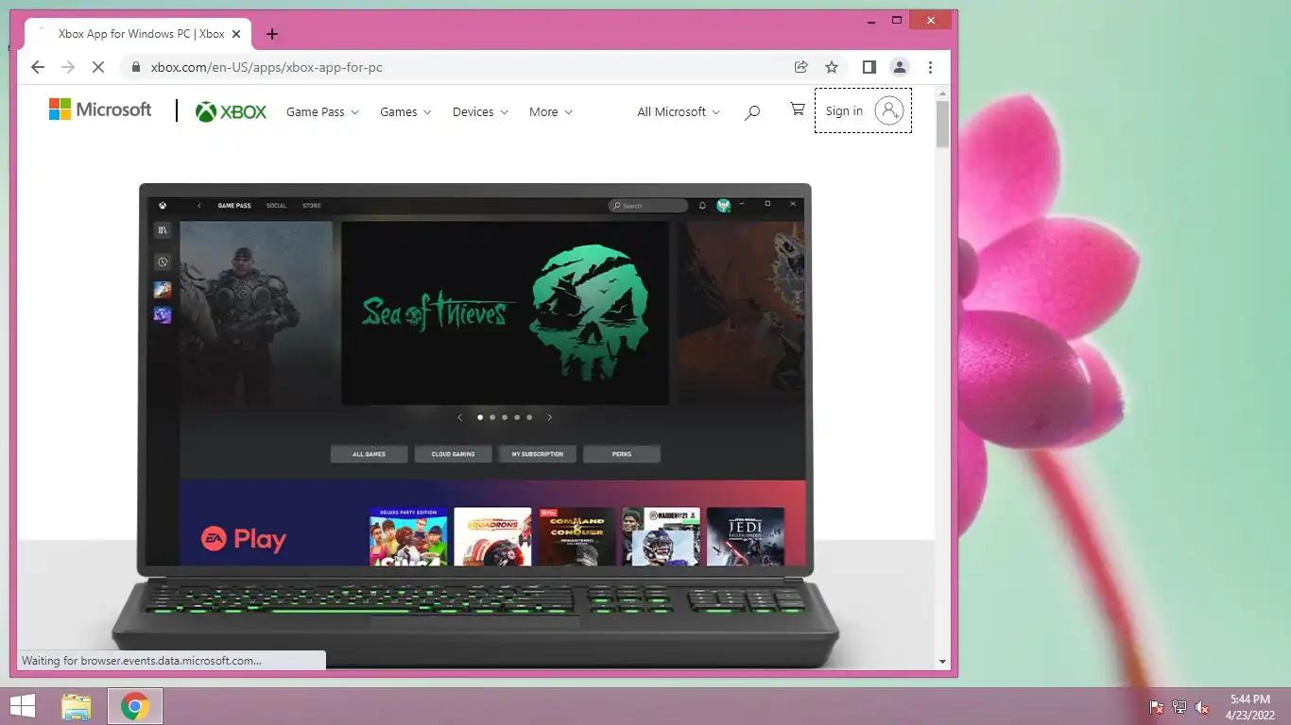Image resolution: width=1291 pixels, height=725 pixels.
Task: Click Sign in
Action: (x=863, y=110)
